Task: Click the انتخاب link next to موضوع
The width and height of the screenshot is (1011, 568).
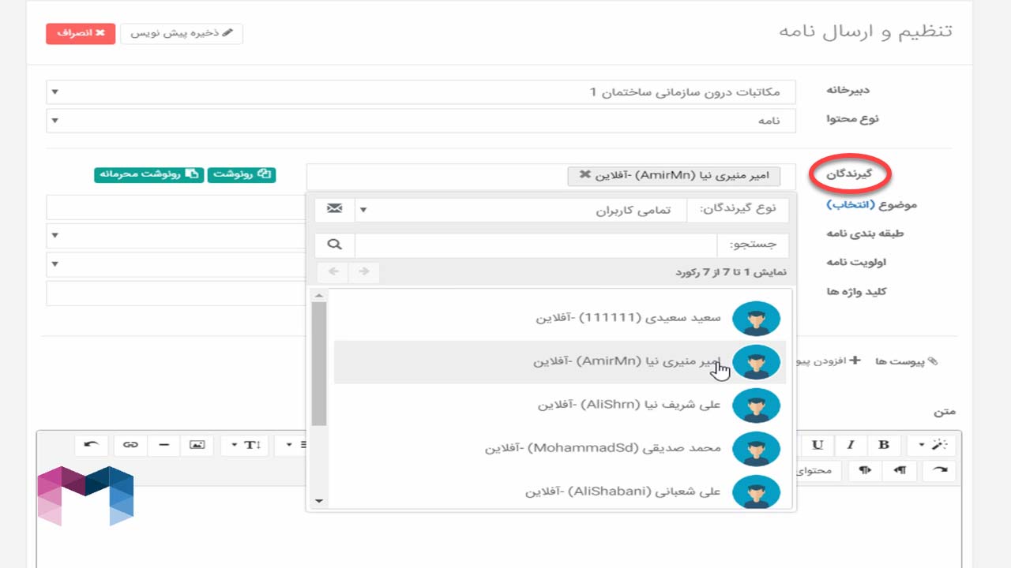Action: (851, 205)
